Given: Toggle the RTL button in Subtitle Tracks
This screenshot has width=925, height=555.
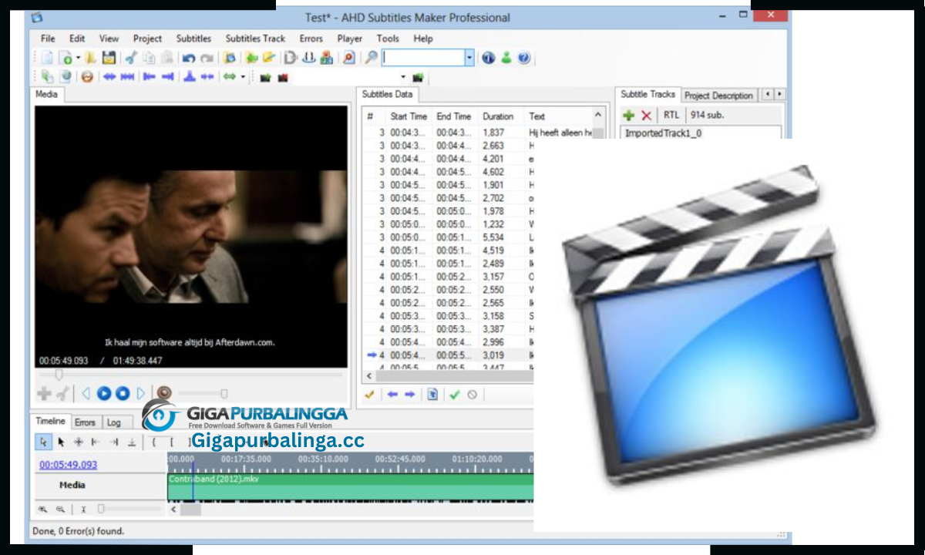Looking at the screenshot, I should point(671,116).
